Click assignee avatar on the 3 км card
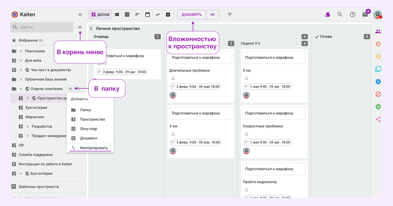Screen dimensions: 393x206 click(173, 151)
